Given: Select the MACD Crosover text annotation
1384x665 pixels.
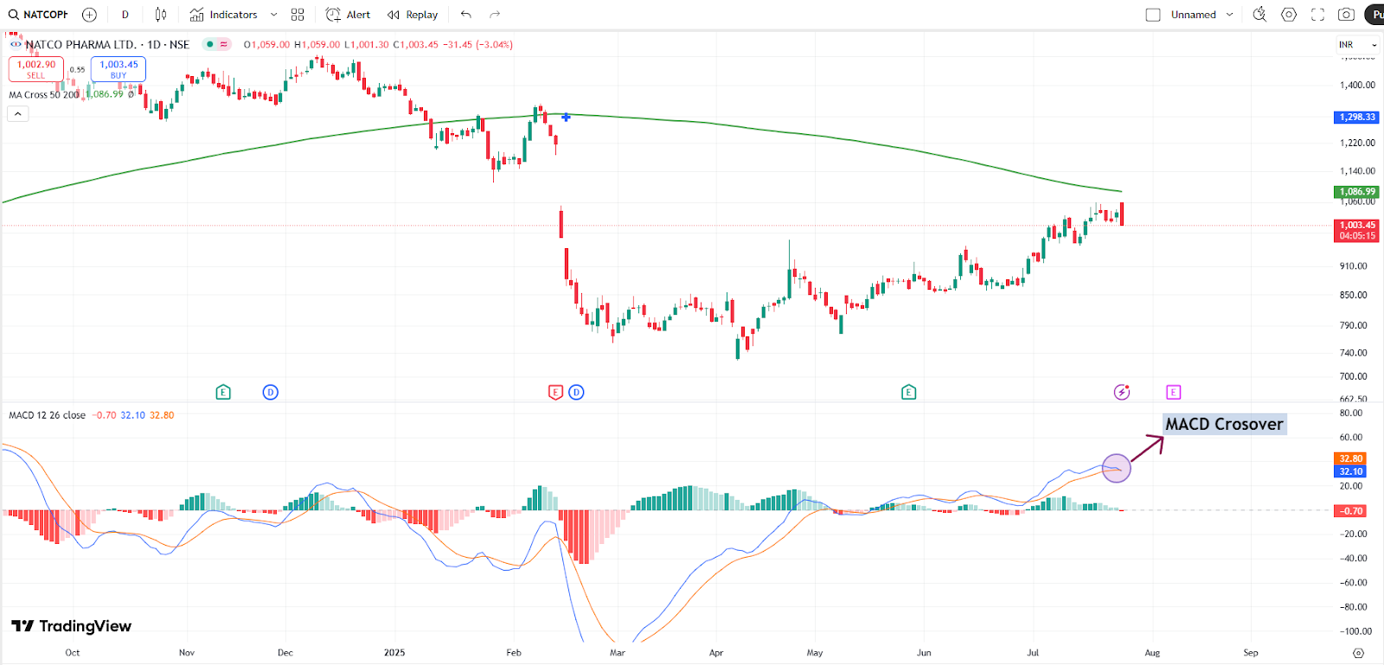Looking at the screenshot, I should click(1224, 424).
